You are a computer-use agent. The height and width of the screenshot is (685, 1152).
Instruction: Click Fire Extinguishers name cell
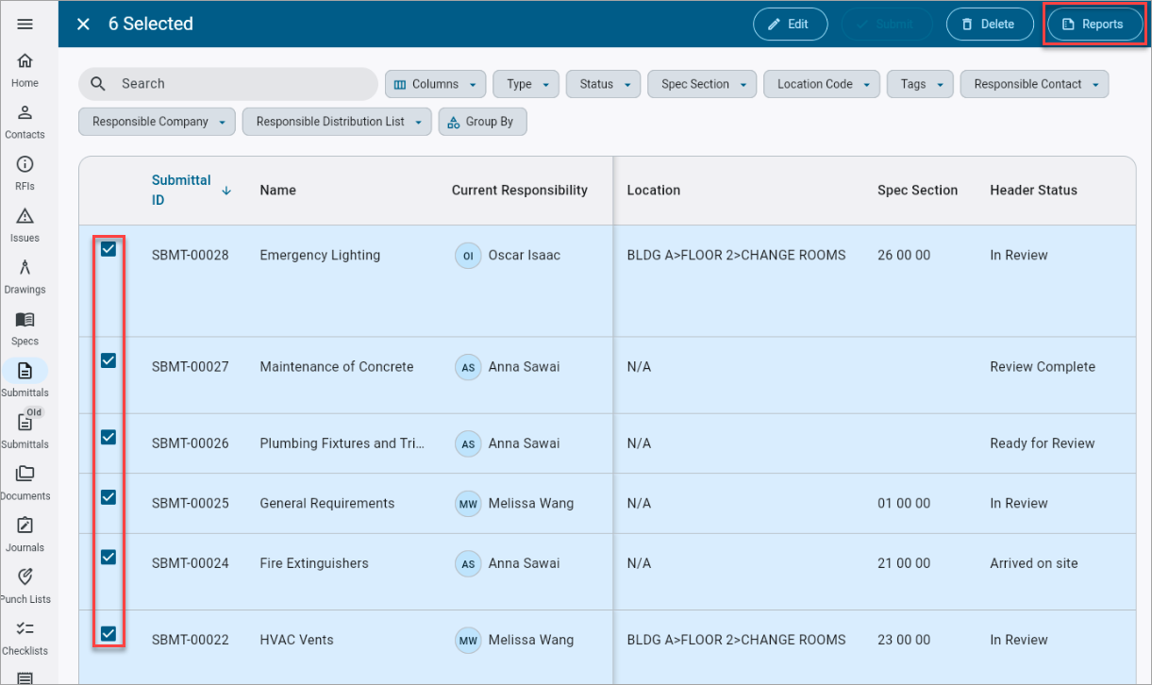tap(314, 563)
